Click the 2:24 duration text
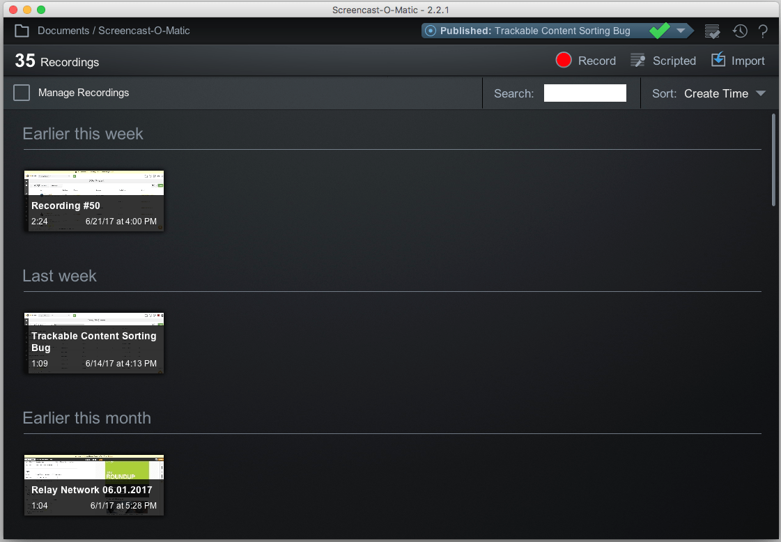 pyautogui.click(x=39, y=221)
